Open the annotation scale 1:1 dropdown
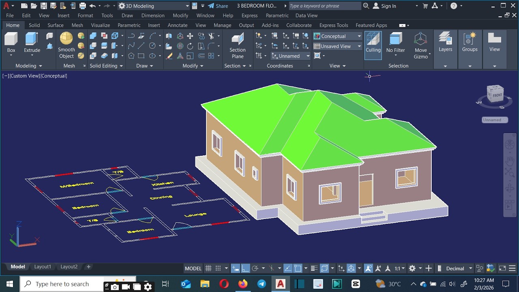This screenshot has height=292, width=519. 400,268
